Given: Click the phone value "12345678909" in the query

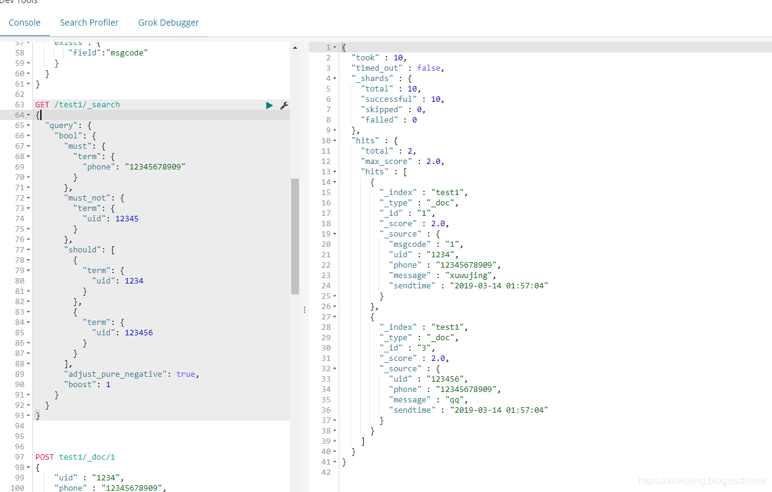Looking at the screenshot, I should click(x=155, y=167).
